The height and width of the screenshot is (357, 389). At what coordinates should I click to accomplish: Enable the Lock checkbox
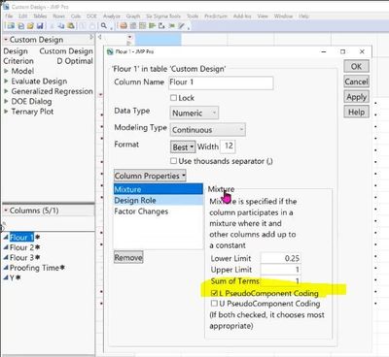pyautogui.click(x=173, y=98)
